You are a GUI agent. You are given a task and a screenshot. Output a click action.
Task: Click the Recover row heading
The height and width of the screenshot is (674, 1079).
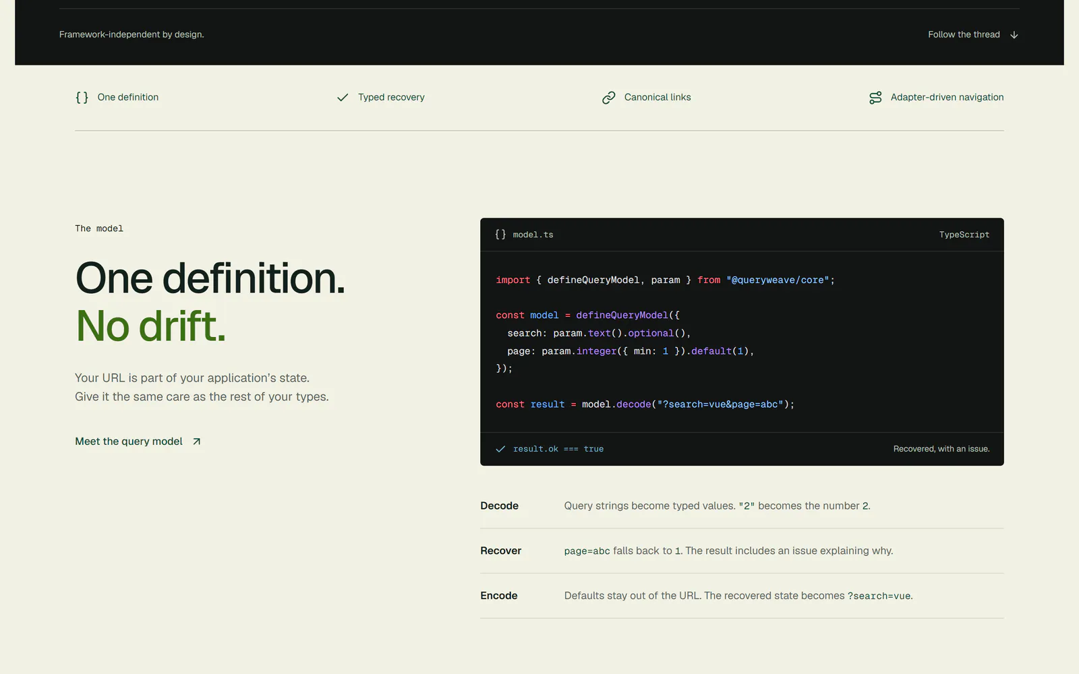pyautogui.click(x=500, y=551)
